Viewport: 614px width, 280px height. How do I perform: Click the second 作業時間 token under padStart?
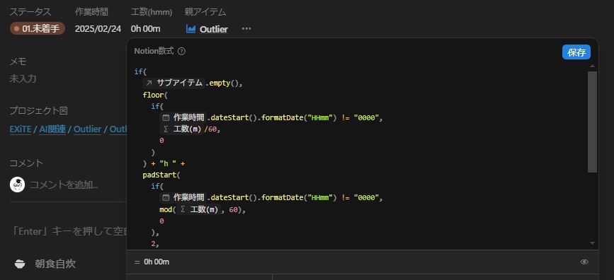tap(183, 197)
